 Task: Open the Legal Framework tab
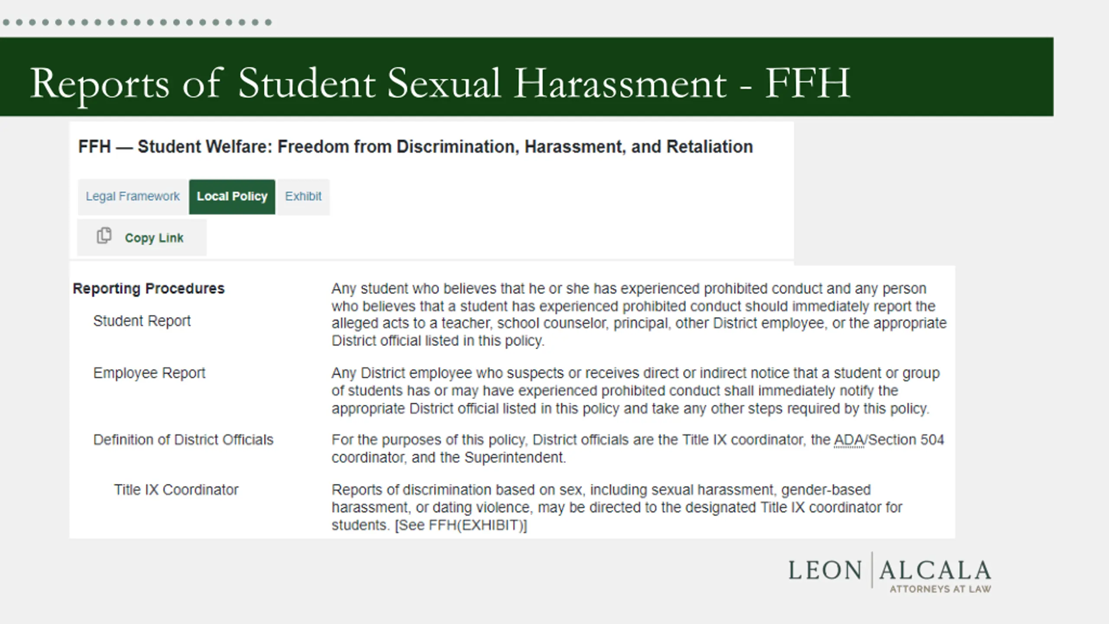[133, 197]
